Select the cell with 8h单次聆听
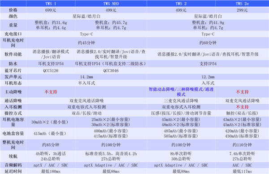The width and height of the screenshot is (269, 174). 181,156
